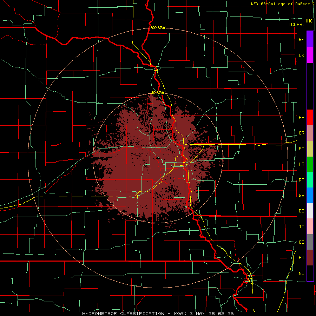316x316 pixels.
Task: Click the RA mint-green legend swatch
Action: 310,180
